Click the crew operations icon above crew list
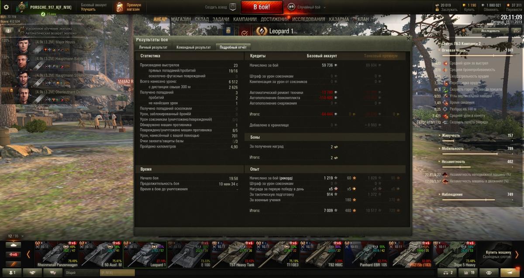This screenshot has width=524, height=278. pyautogui.click(x=7, y=31)
